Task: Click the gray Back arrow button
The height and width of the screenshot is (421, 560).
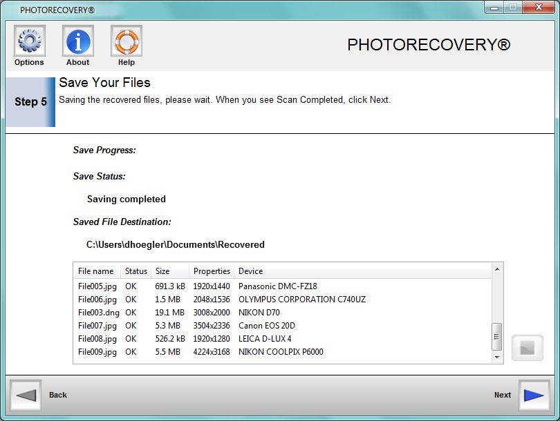Action: coord(26,395)
